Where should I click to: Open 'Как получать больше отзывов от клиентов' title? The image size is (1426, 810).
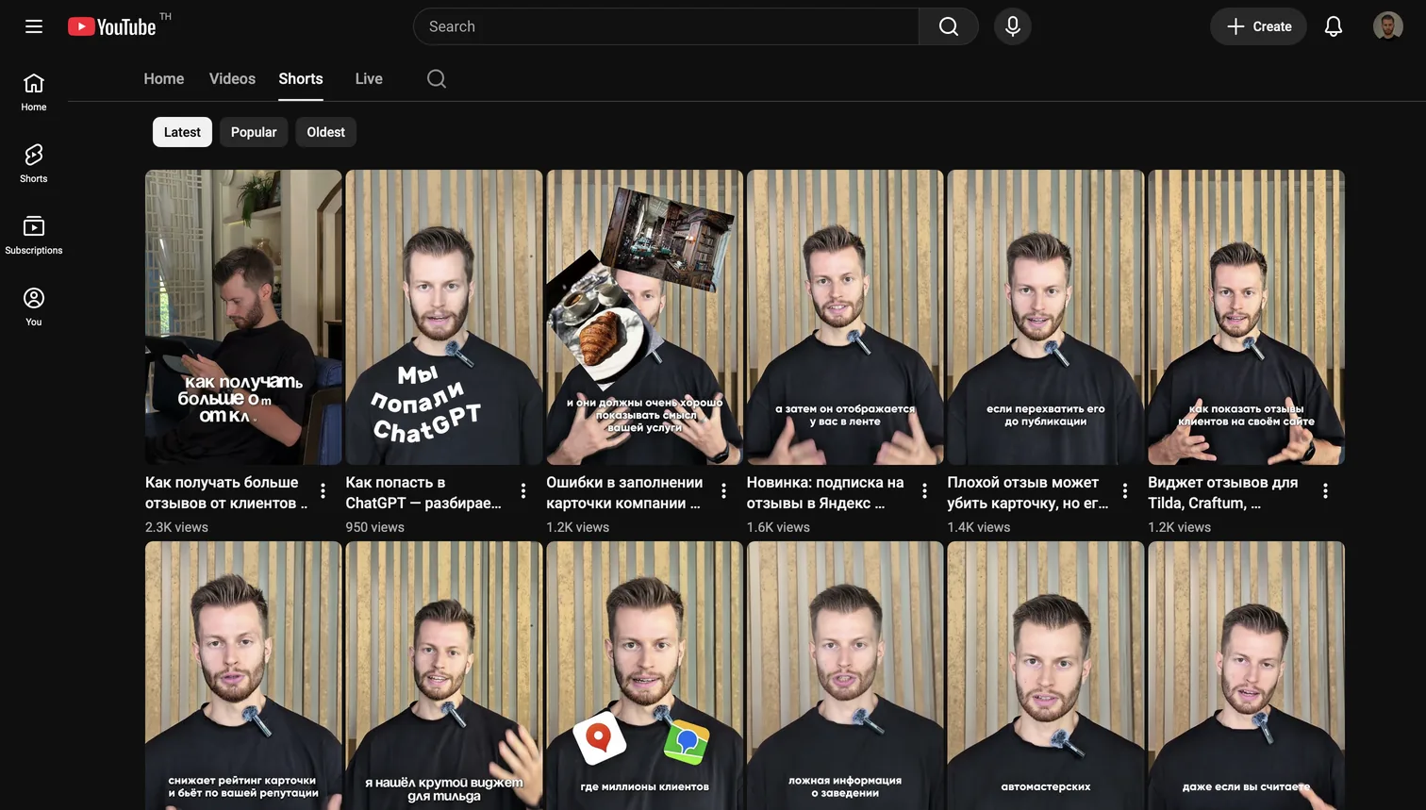pos(226,493)
